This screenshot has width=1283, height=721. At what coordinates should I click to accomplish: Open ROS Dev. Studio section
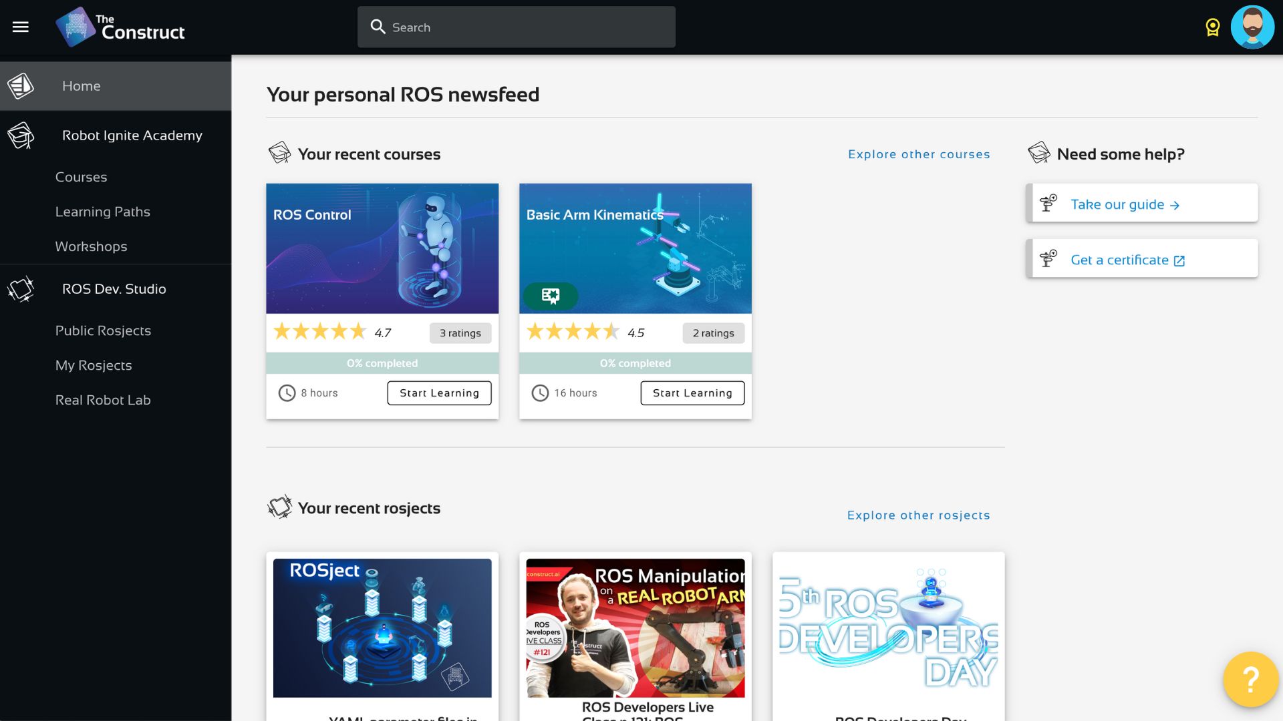pos(116,289)
